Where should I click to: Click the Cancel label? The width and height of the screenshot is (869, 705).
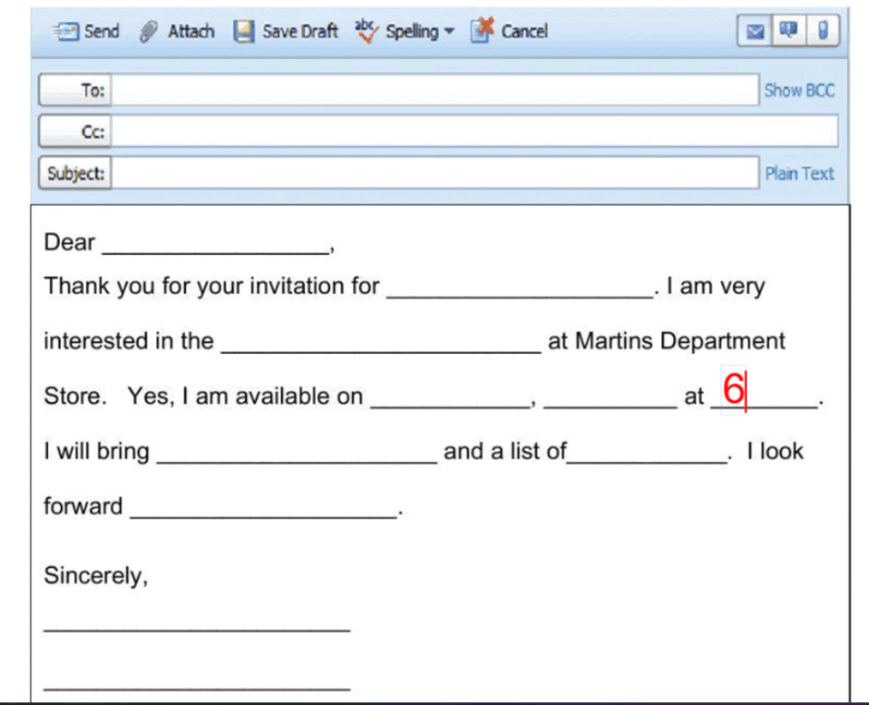[524, 31]
